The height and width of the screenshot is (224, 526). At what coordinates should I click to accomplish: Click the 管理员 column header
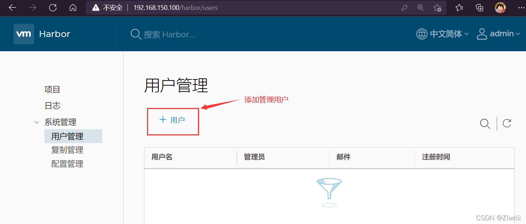coord(254,157)
